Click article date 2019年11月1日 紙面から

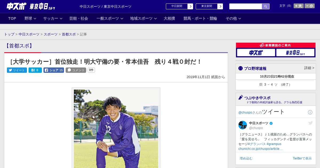[206, 77]
